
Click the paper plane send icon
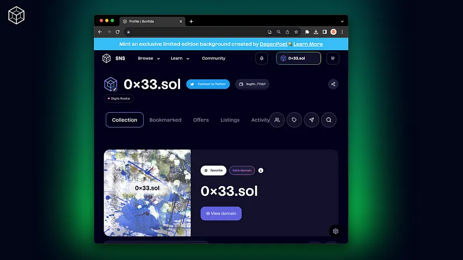tap(311, 120)
